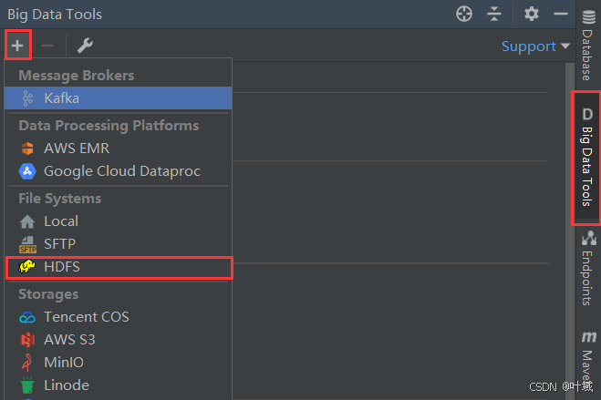This screenshot has width=601, height=400.
Task: Click the crosshair locate icon in header
Action: tap(464, 14)
